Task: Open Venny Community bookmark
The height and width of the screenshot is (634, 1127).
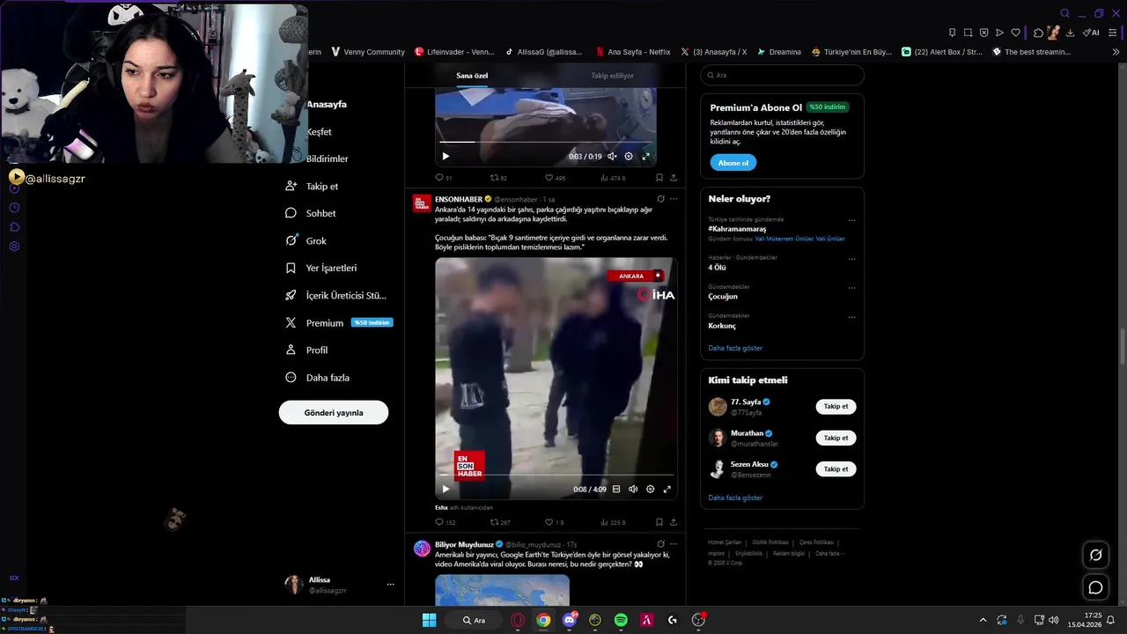Action: pyautogui.click(x=368, y=52)
